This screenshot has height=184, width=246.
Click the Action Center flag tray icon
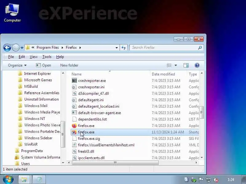click(201, 180)
